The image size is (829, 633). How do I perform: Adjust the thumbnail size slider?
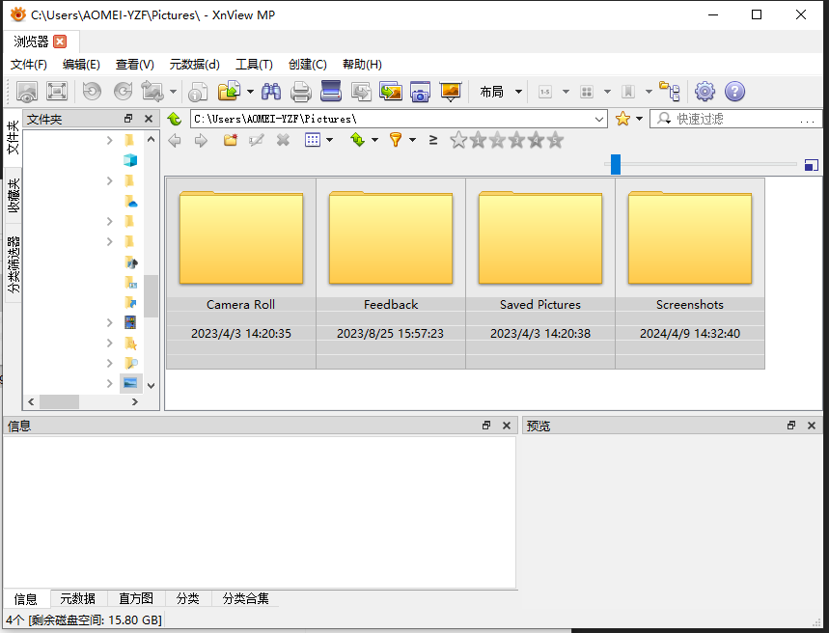click(615, 164)
